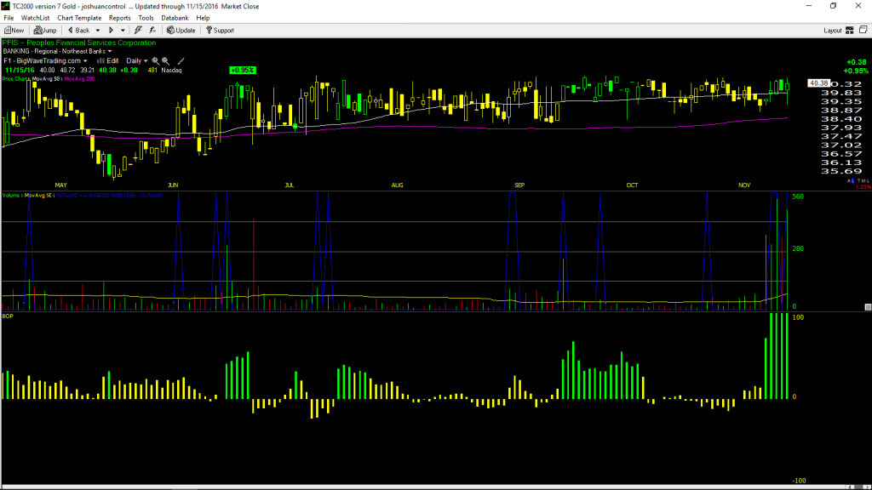The height and width of the screenshot is (490, 872).
Task: Click the 40.38 last price marker
Action: (818, 83)
